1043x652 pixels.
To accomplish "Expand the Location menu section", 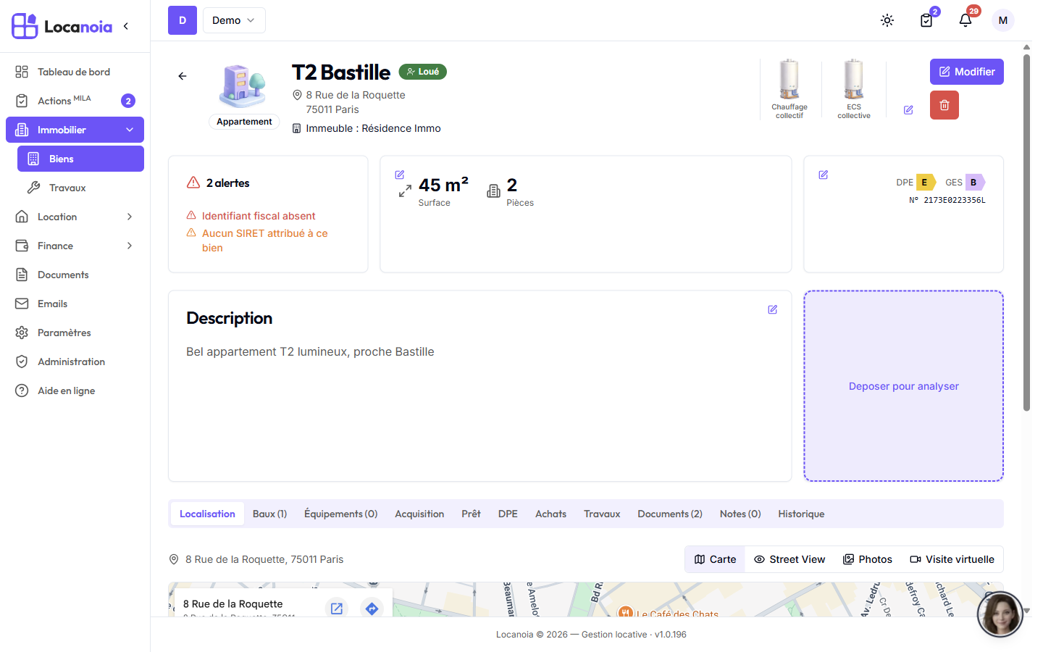I will [130, 217].
